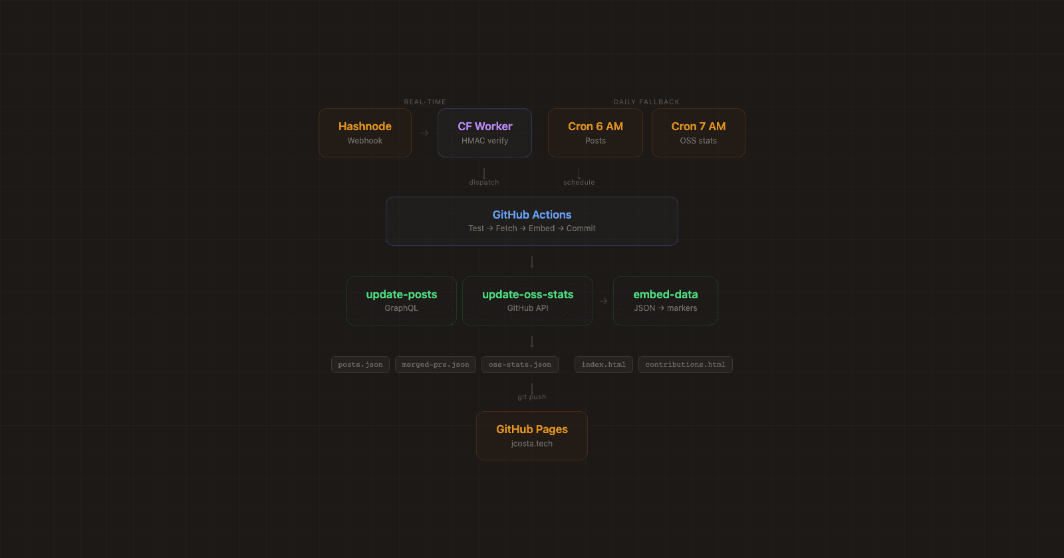Select the update-oss-stats GitHub API node
Viewport: 1064px width, 558px height.
tap(527, 301)
